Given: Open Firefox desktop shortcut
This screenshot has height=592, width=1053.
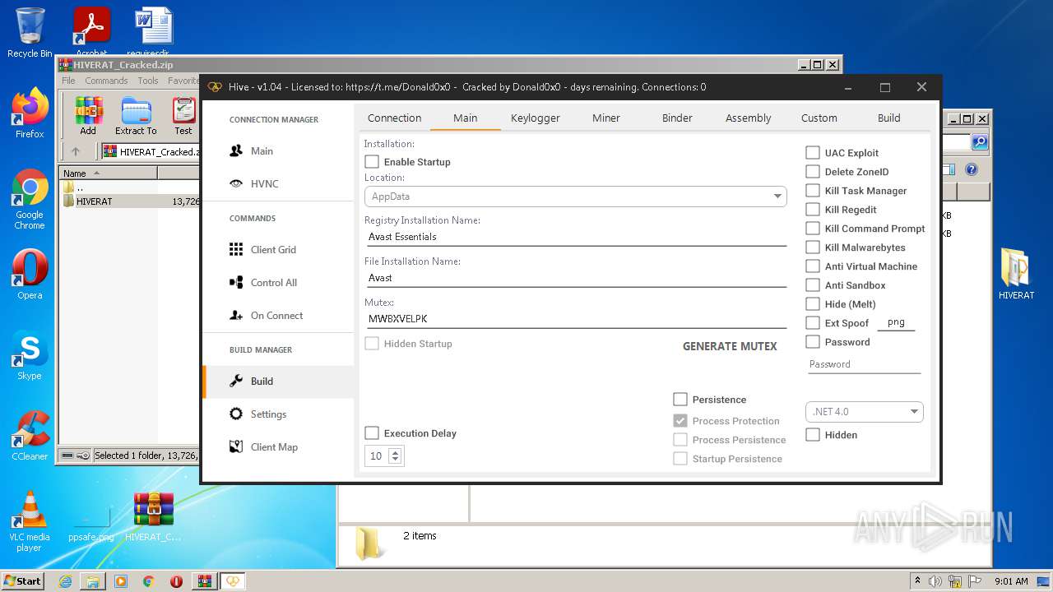Looking at the screenshot, I should point(30,113).
